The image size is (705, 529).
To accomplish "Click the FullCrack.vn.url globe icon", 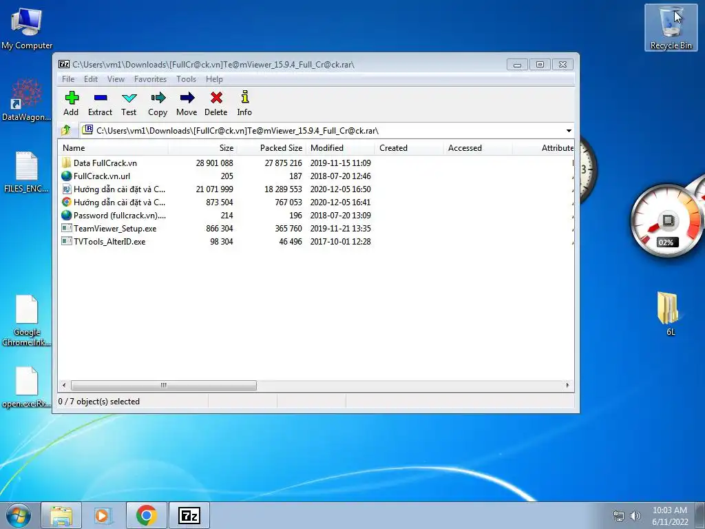I will click(67, 176).
